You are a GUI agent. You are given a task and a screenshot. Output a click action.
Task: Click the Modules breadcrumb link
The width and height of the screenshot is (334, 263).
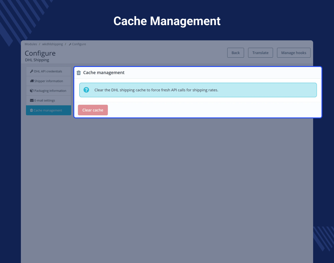tap(31, 44)
